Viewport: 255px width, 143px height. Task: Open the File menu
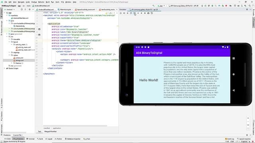click(x=6, y=2)
